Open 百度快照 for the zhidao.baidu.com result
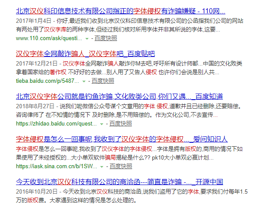 pyautogui.click(x=120, y=124)
